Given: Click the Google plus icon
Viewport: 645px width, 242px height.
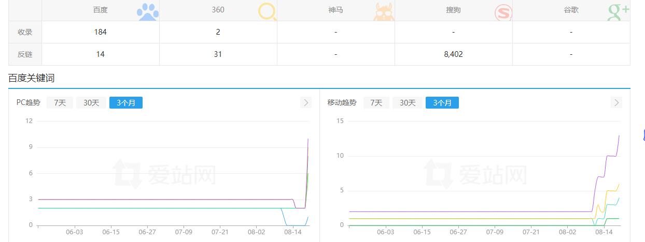Looking at the screenshot, I should 618,12.
